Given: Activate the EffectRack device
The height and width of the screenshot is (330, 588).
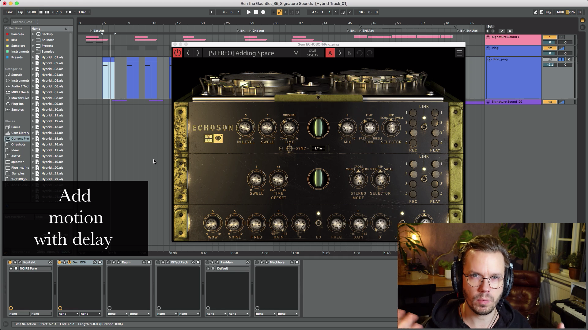Looking at the screenshot, I should (x=158, y=262).
